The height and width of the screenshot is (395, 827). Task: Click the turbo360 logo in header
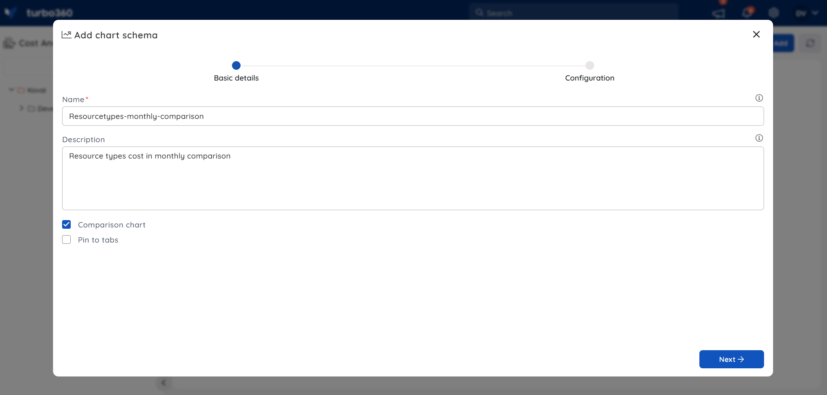38,12
